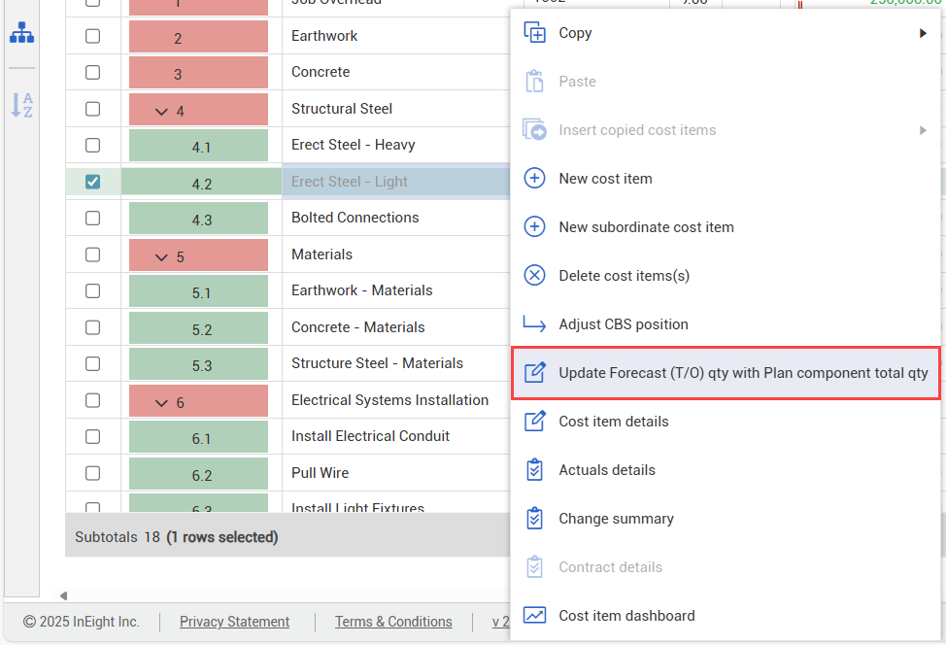Uncheck the selected row 4.2 checkbox

coord(92,182)
